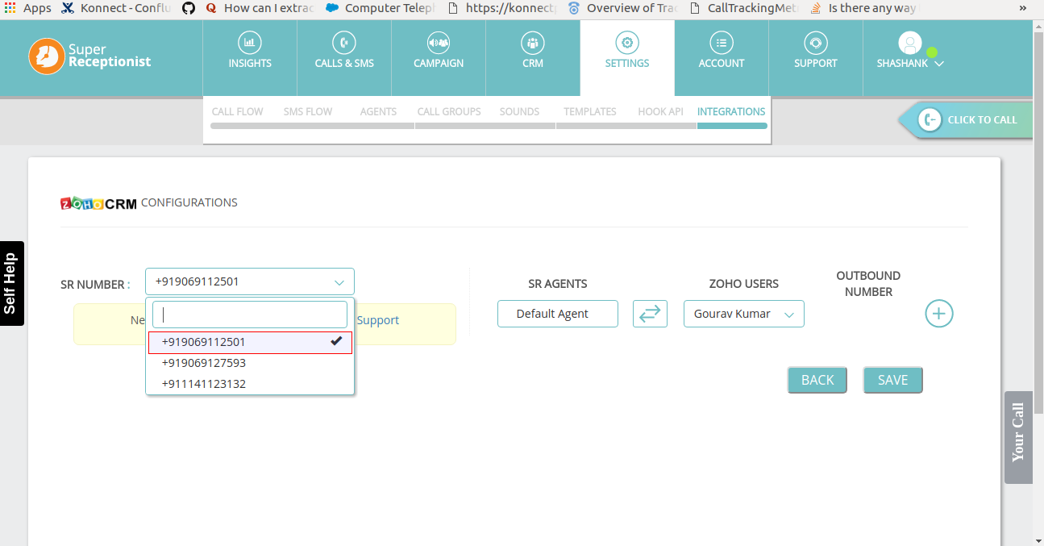
Task: Switch to the Agents tab
Action: pyautogui.click(x=378, y=111)
